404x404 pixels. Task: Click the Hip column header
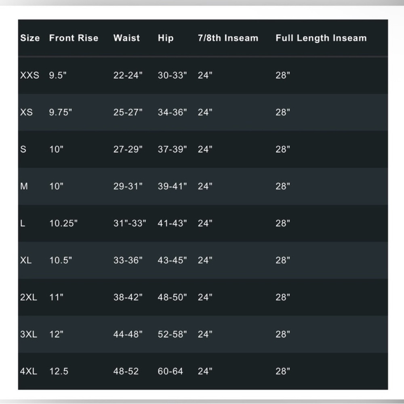coord(166,38)
